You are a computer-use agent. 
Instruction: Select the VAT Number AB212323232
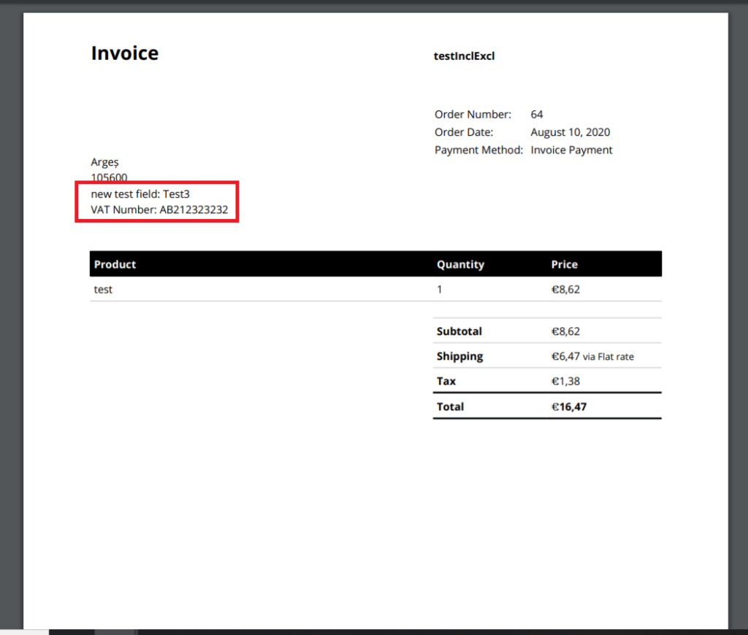[159, 209]
